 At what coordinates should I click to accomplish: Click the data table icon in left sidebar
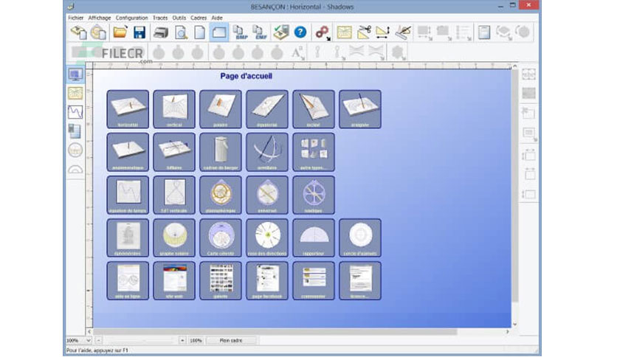pyautogui.click(x=75, y=131)
